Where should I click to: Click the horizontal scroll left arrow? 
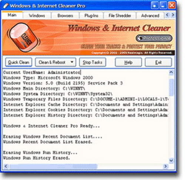6,166
